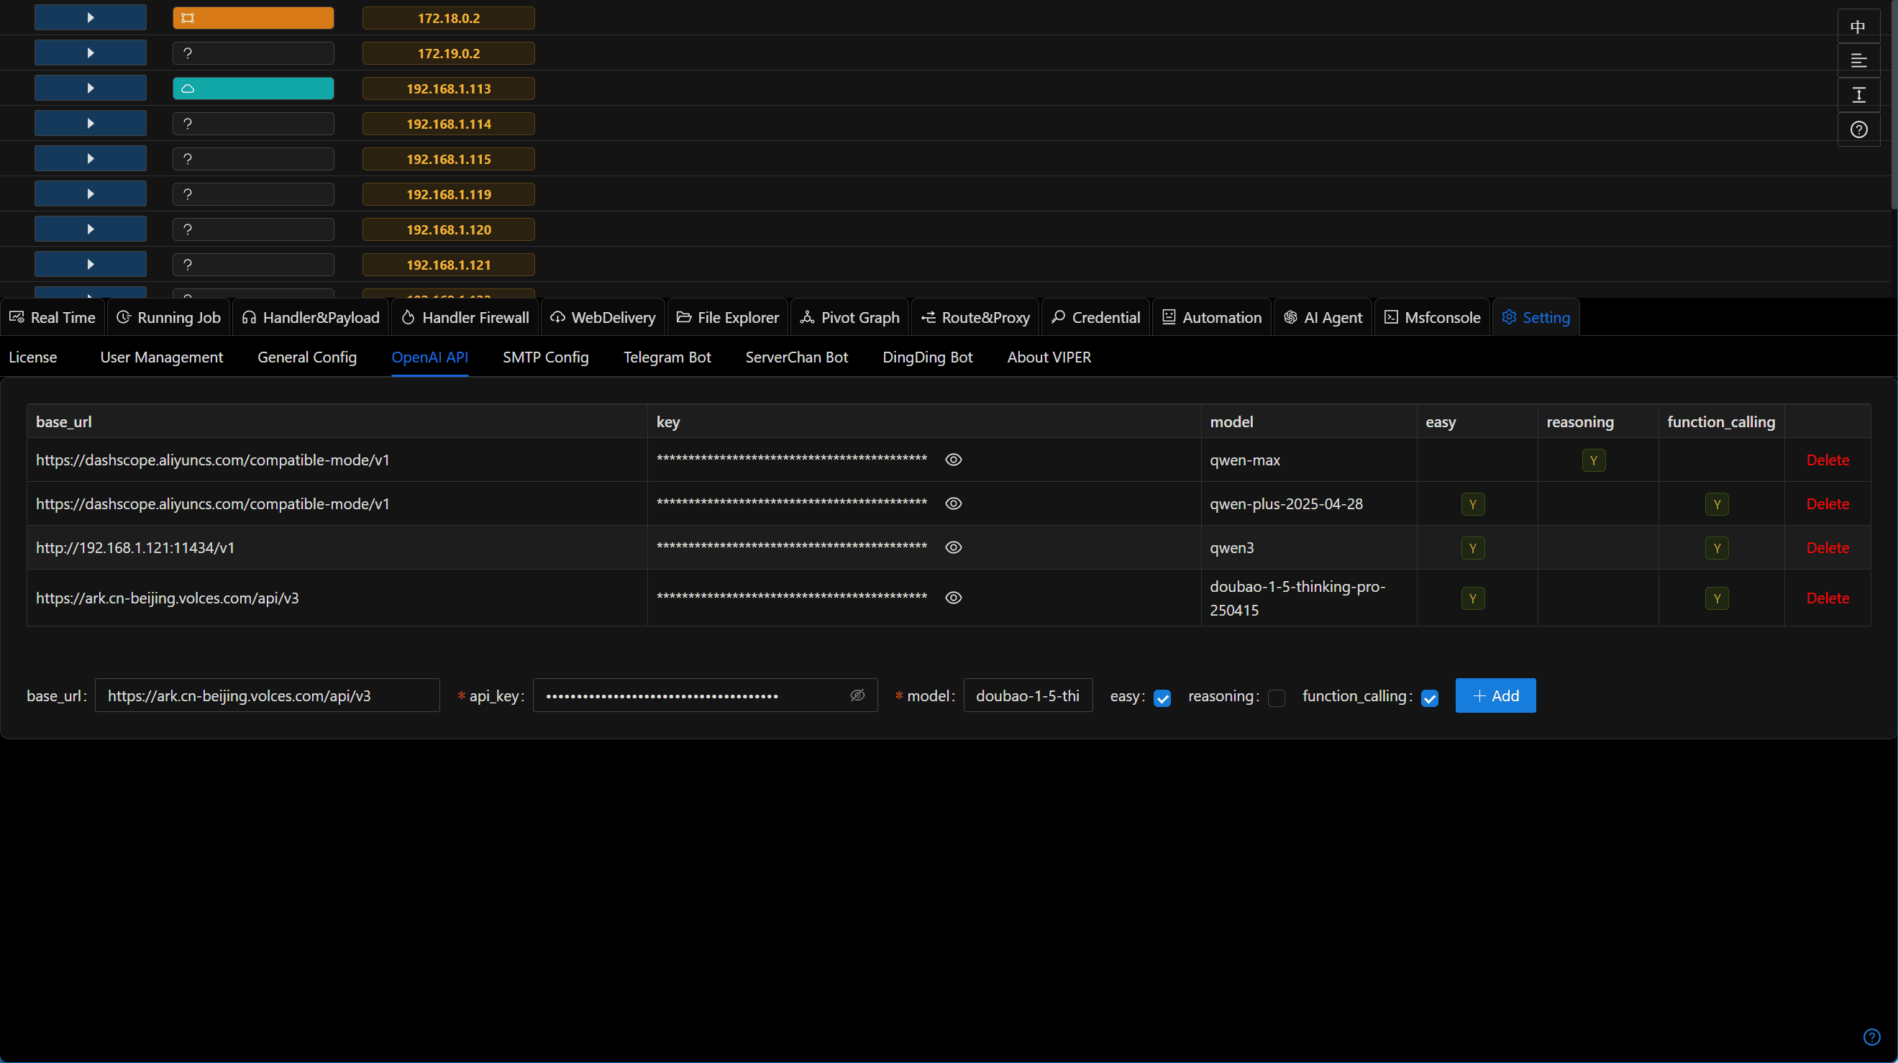Open the About VIPER sub-tab
1898x1063 pixels.
point(1049,357)
